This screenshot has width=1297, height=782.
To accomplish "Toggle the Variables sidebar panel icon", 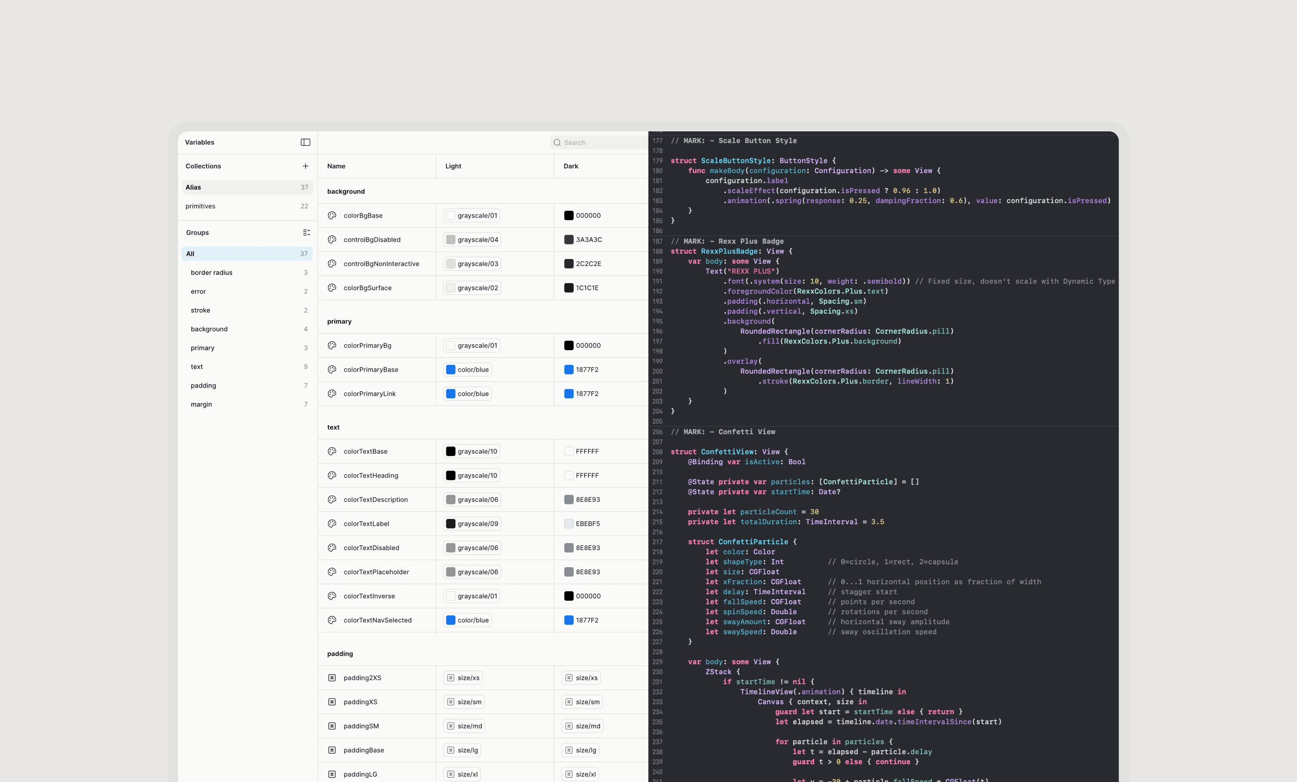I will [x=305, y=142].
